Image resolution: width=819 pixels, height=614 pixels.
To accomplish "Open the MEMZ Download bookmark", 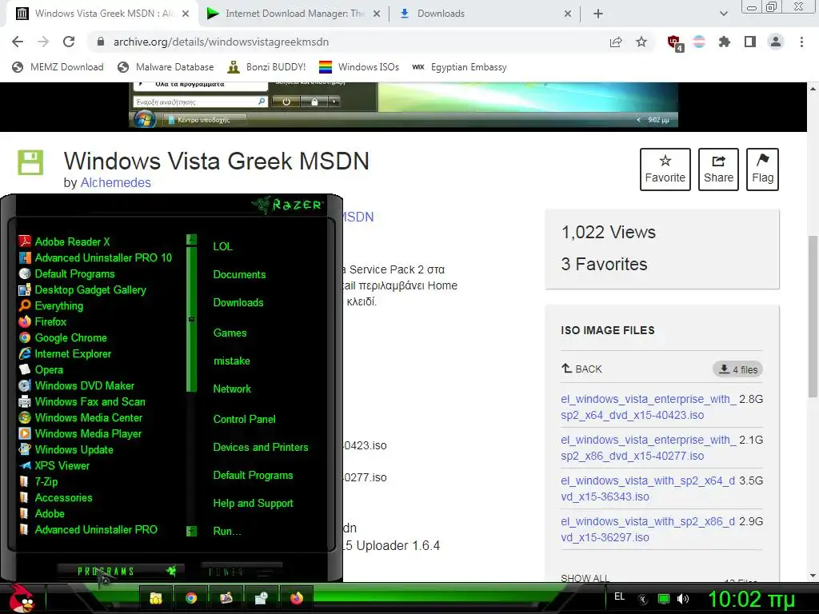I will (58, 67).
